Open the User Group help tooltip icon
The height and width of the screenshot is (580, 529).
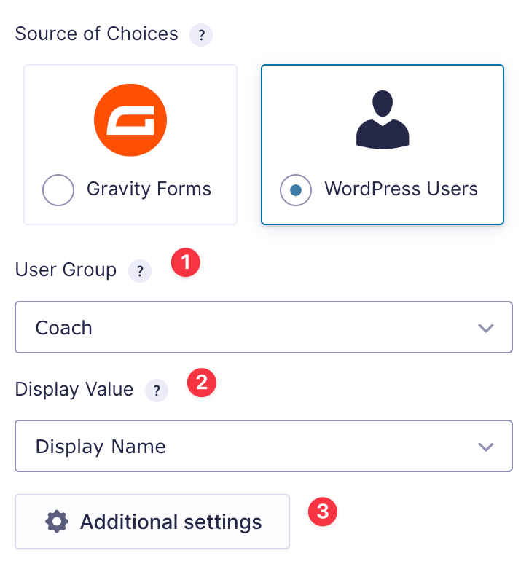(139, 272)
